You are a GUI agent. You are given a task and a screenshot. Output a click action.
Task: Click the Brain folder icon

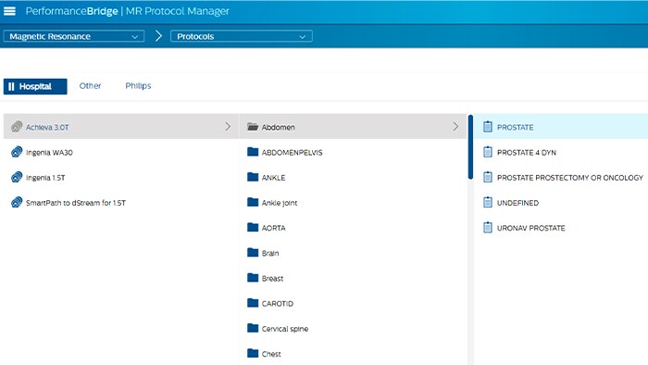pyautogui.click(x=253, y=253)
